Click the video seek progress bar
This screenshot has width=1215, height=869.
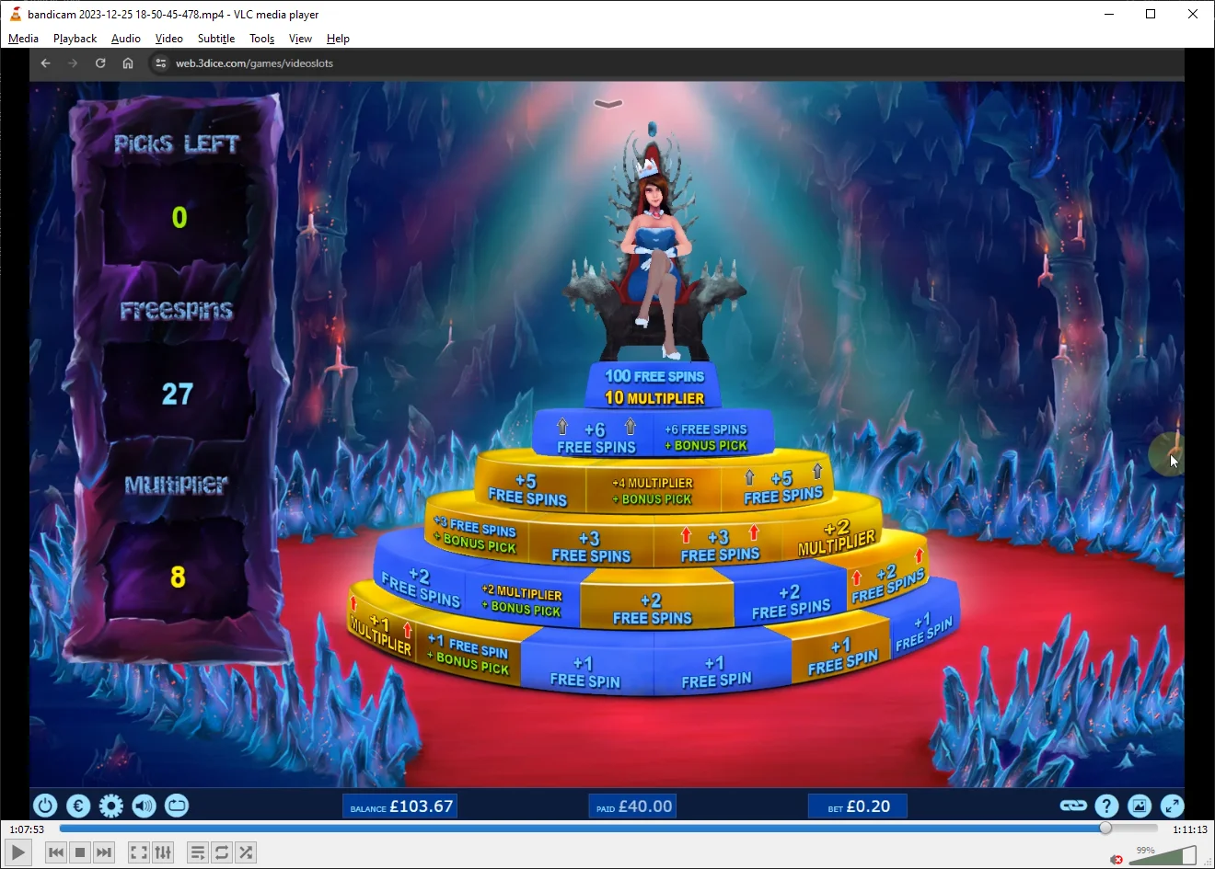pyautogui.click(x=607, y=829)
